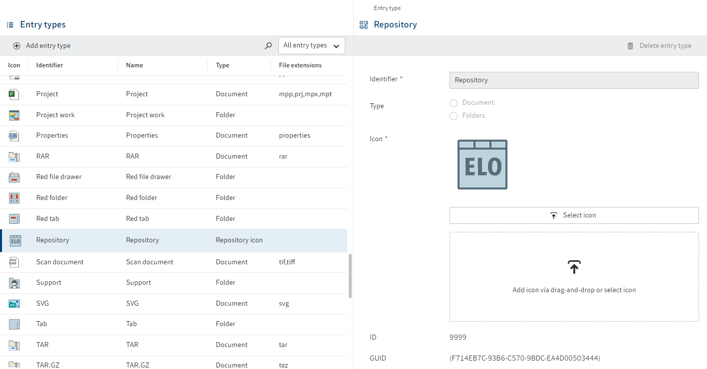Select the SVG identifier cell
Image resolution: width=707 pixels, height=369 pixels.
tap(42, 304)
